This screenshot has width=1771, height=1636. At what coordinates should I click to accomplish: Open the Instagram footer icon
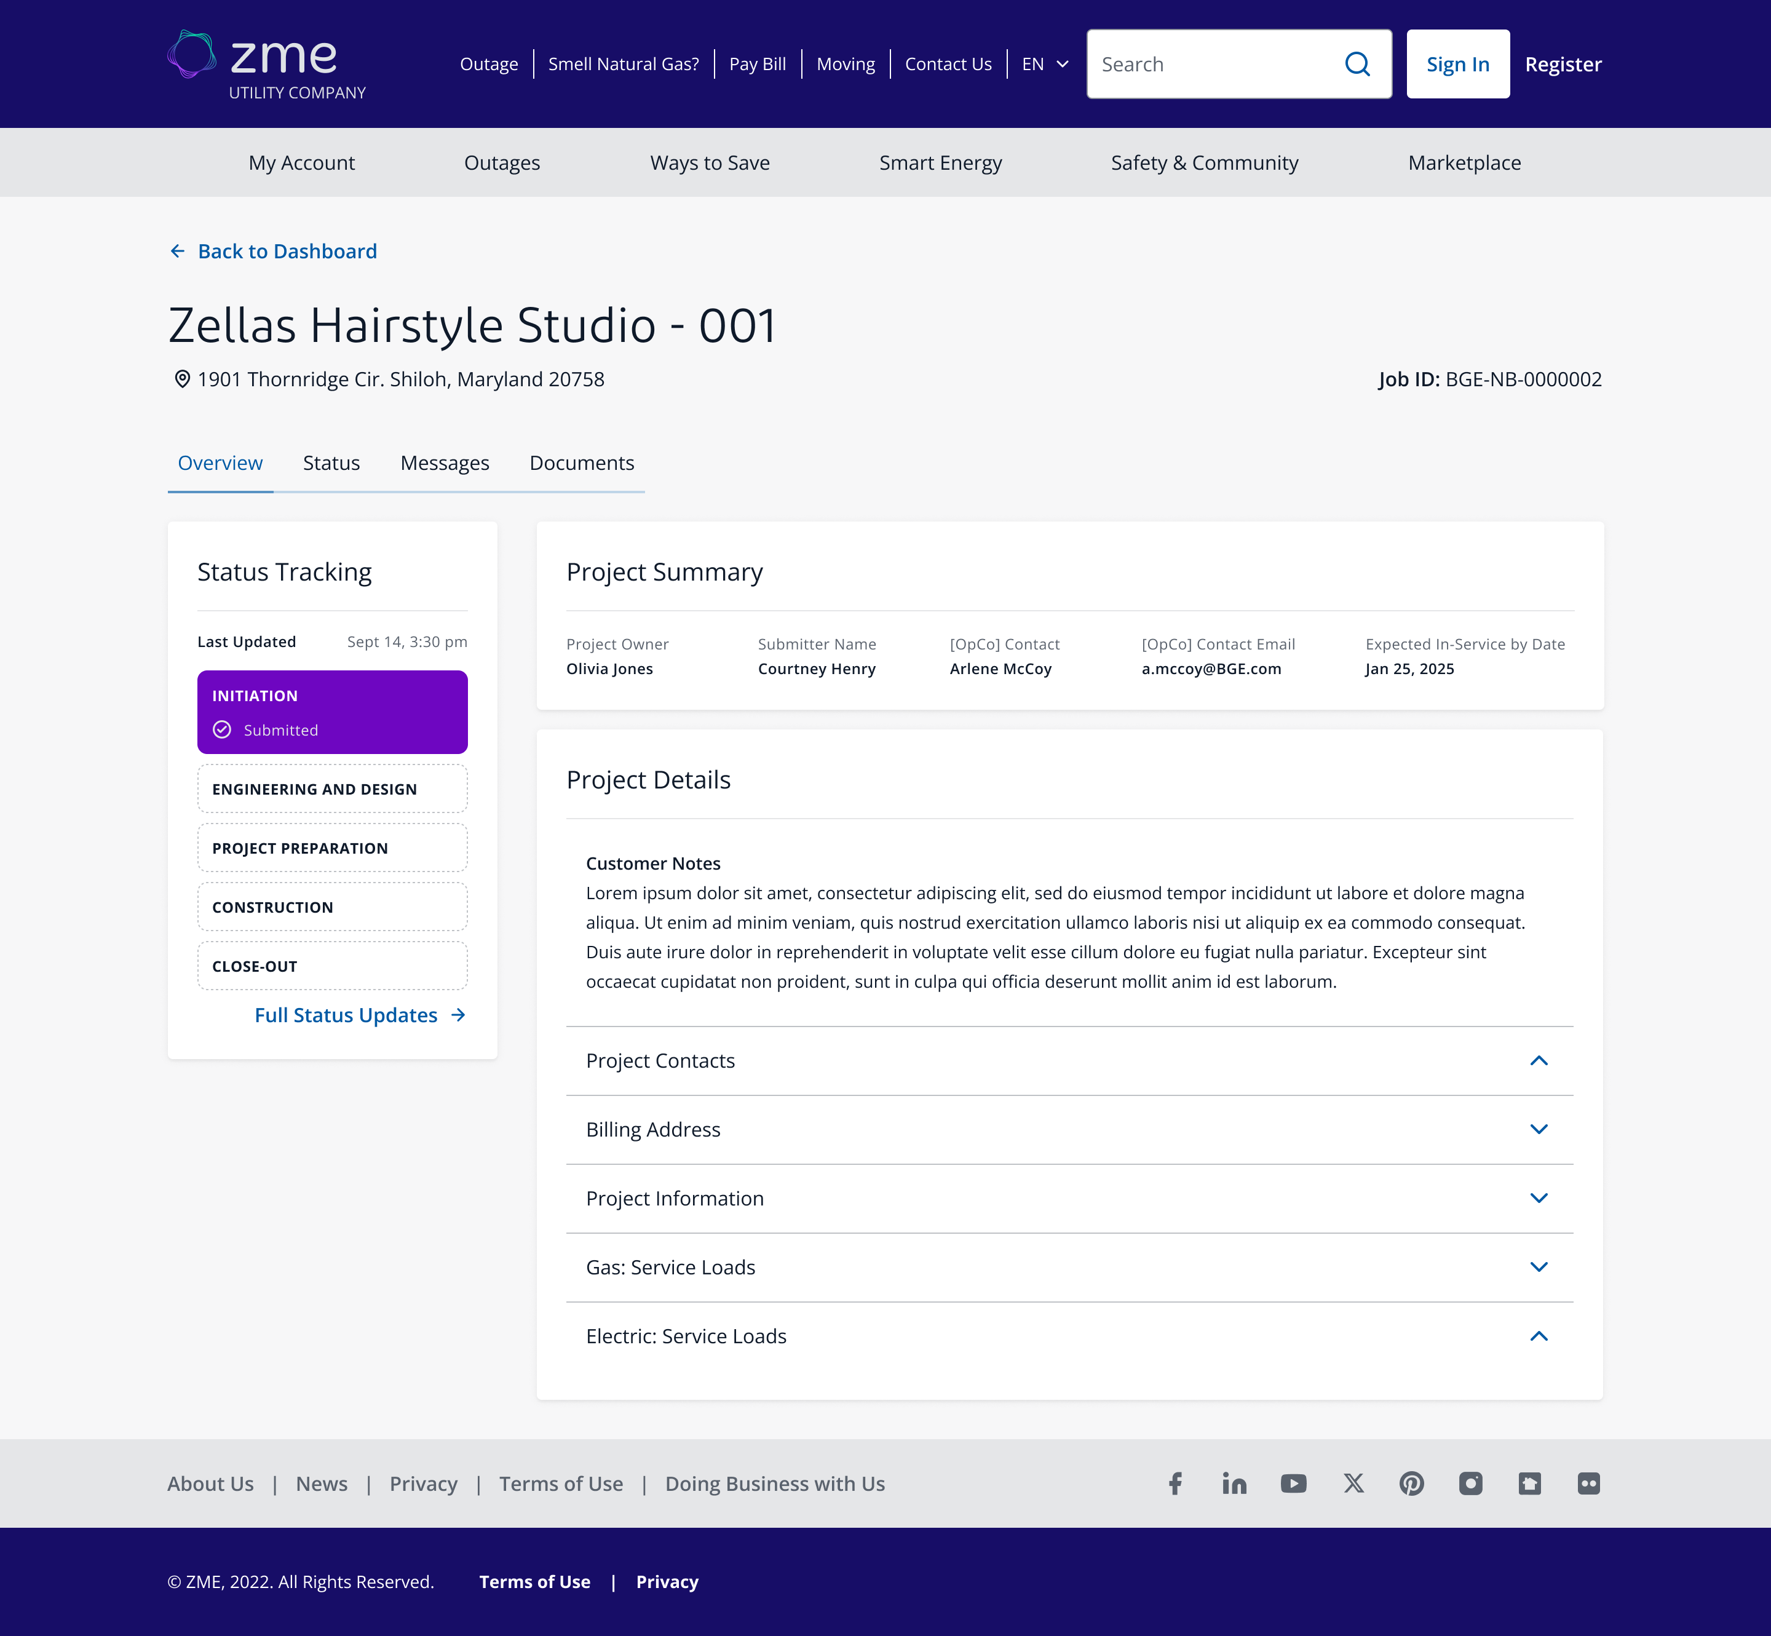coord(1471,1483)
